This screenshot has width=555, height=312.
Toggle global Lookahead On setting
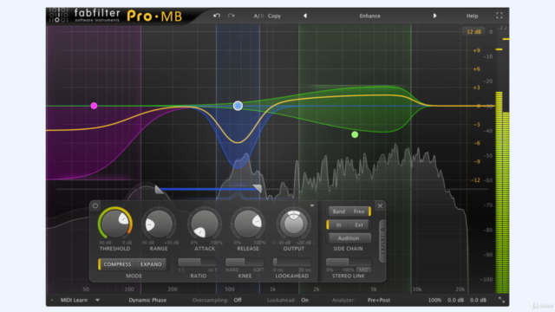pos(304,300)
